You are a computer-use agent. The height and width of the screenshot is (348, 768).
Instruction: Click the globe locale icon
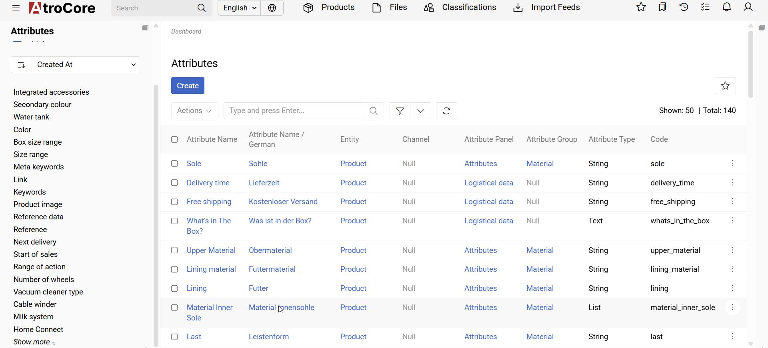272,8
